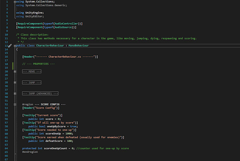The width and height of the screenshot is (240, 161).
Task: Collapse the CharacterBehaviour class
Action: click(15, 46)
